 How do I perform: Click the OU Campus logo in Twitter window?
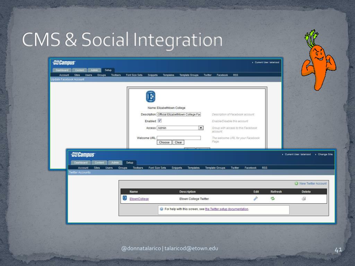click(83, 155)
